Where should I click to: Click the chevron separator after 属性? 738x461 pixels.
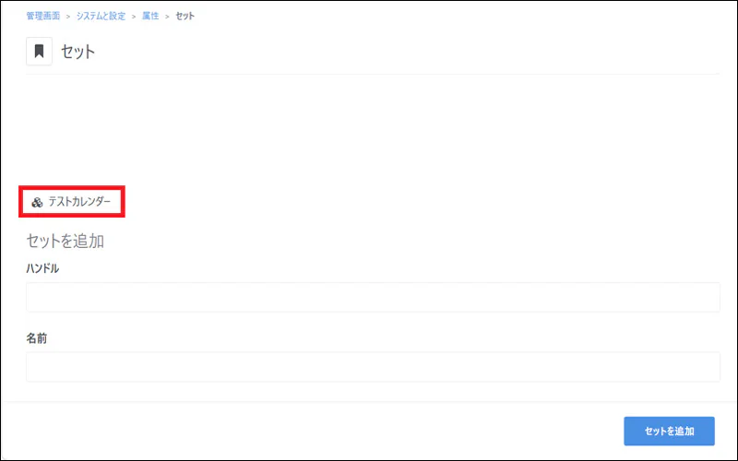tap(167, 17)
